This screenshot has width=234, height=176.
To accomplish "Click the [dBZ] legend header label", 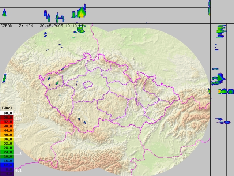I will coord(7,108).
